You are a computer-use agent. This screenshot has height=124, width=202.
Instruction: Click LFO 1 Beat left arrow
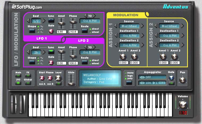[x=28, y=21]
